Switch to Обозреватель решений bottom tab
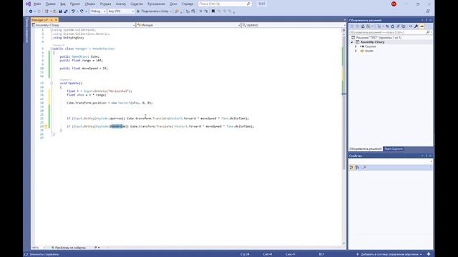This screenshot has width=458, height=257. (366, 149)
